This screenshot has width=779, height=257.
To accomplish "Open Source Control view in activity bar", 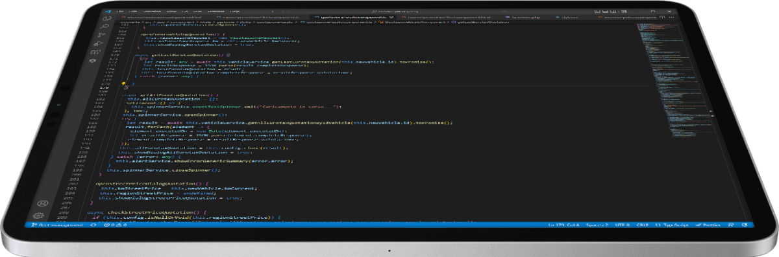I will [101, 34].
